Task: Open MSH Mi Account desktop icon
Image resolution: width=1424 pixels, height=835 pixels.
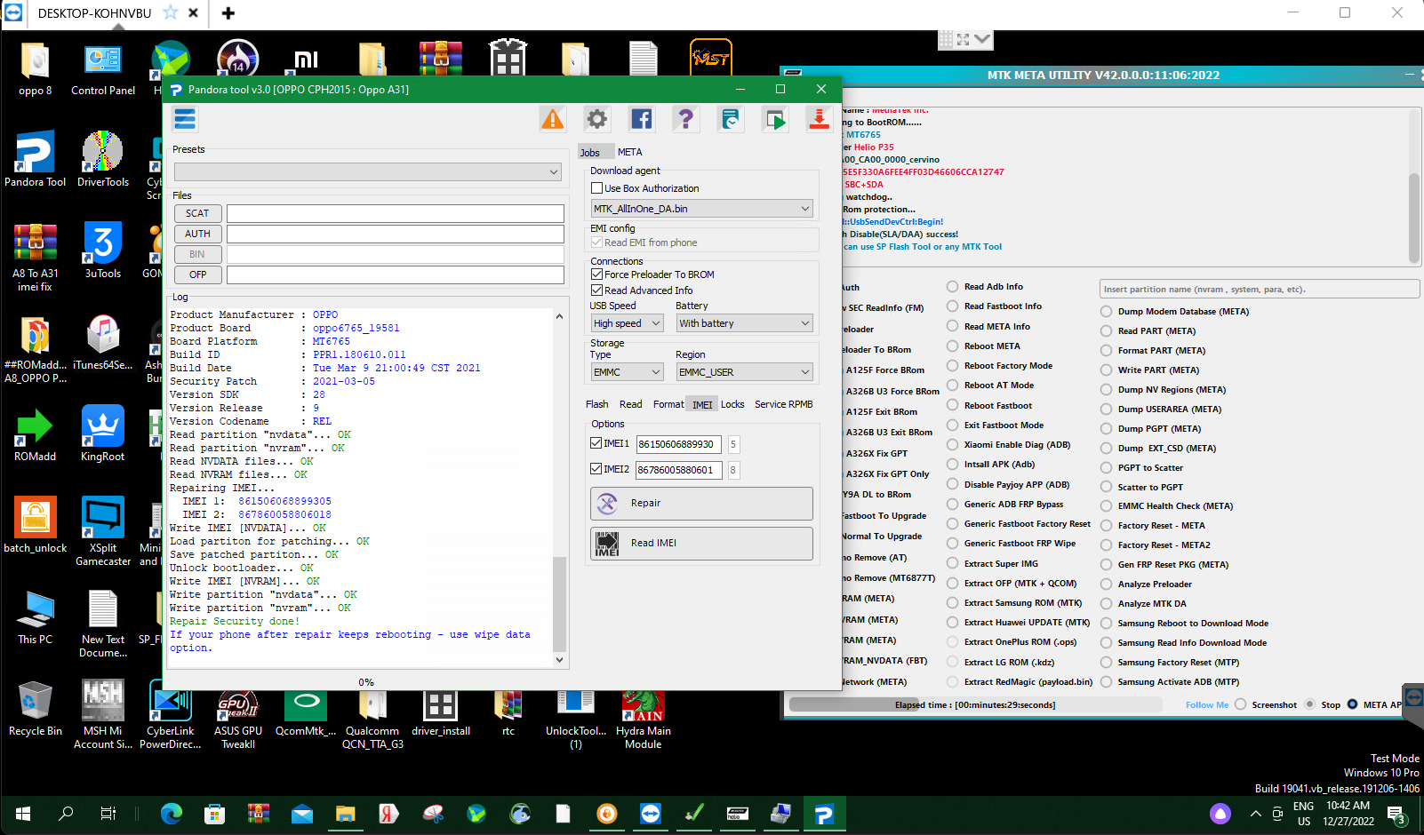Action: pos(103,714)
